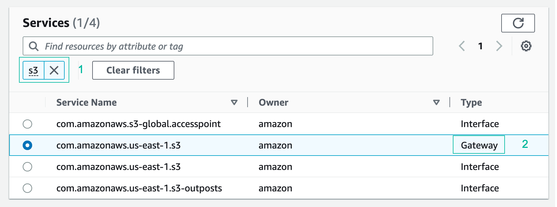This screenshot has width=557, height=207.
Task: Click the Type column header
Action: [471, 103]
